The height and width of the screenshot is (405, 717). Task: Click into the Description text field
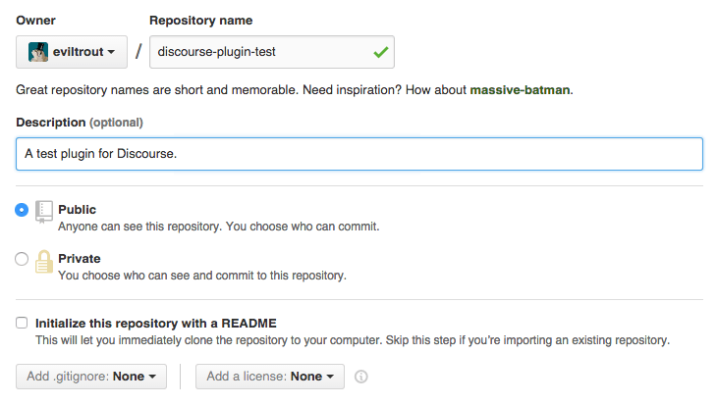tap(359, 154)
